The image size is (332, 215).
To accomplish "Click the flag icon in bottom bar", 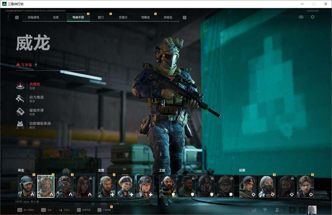I will (x=265, y=210).
